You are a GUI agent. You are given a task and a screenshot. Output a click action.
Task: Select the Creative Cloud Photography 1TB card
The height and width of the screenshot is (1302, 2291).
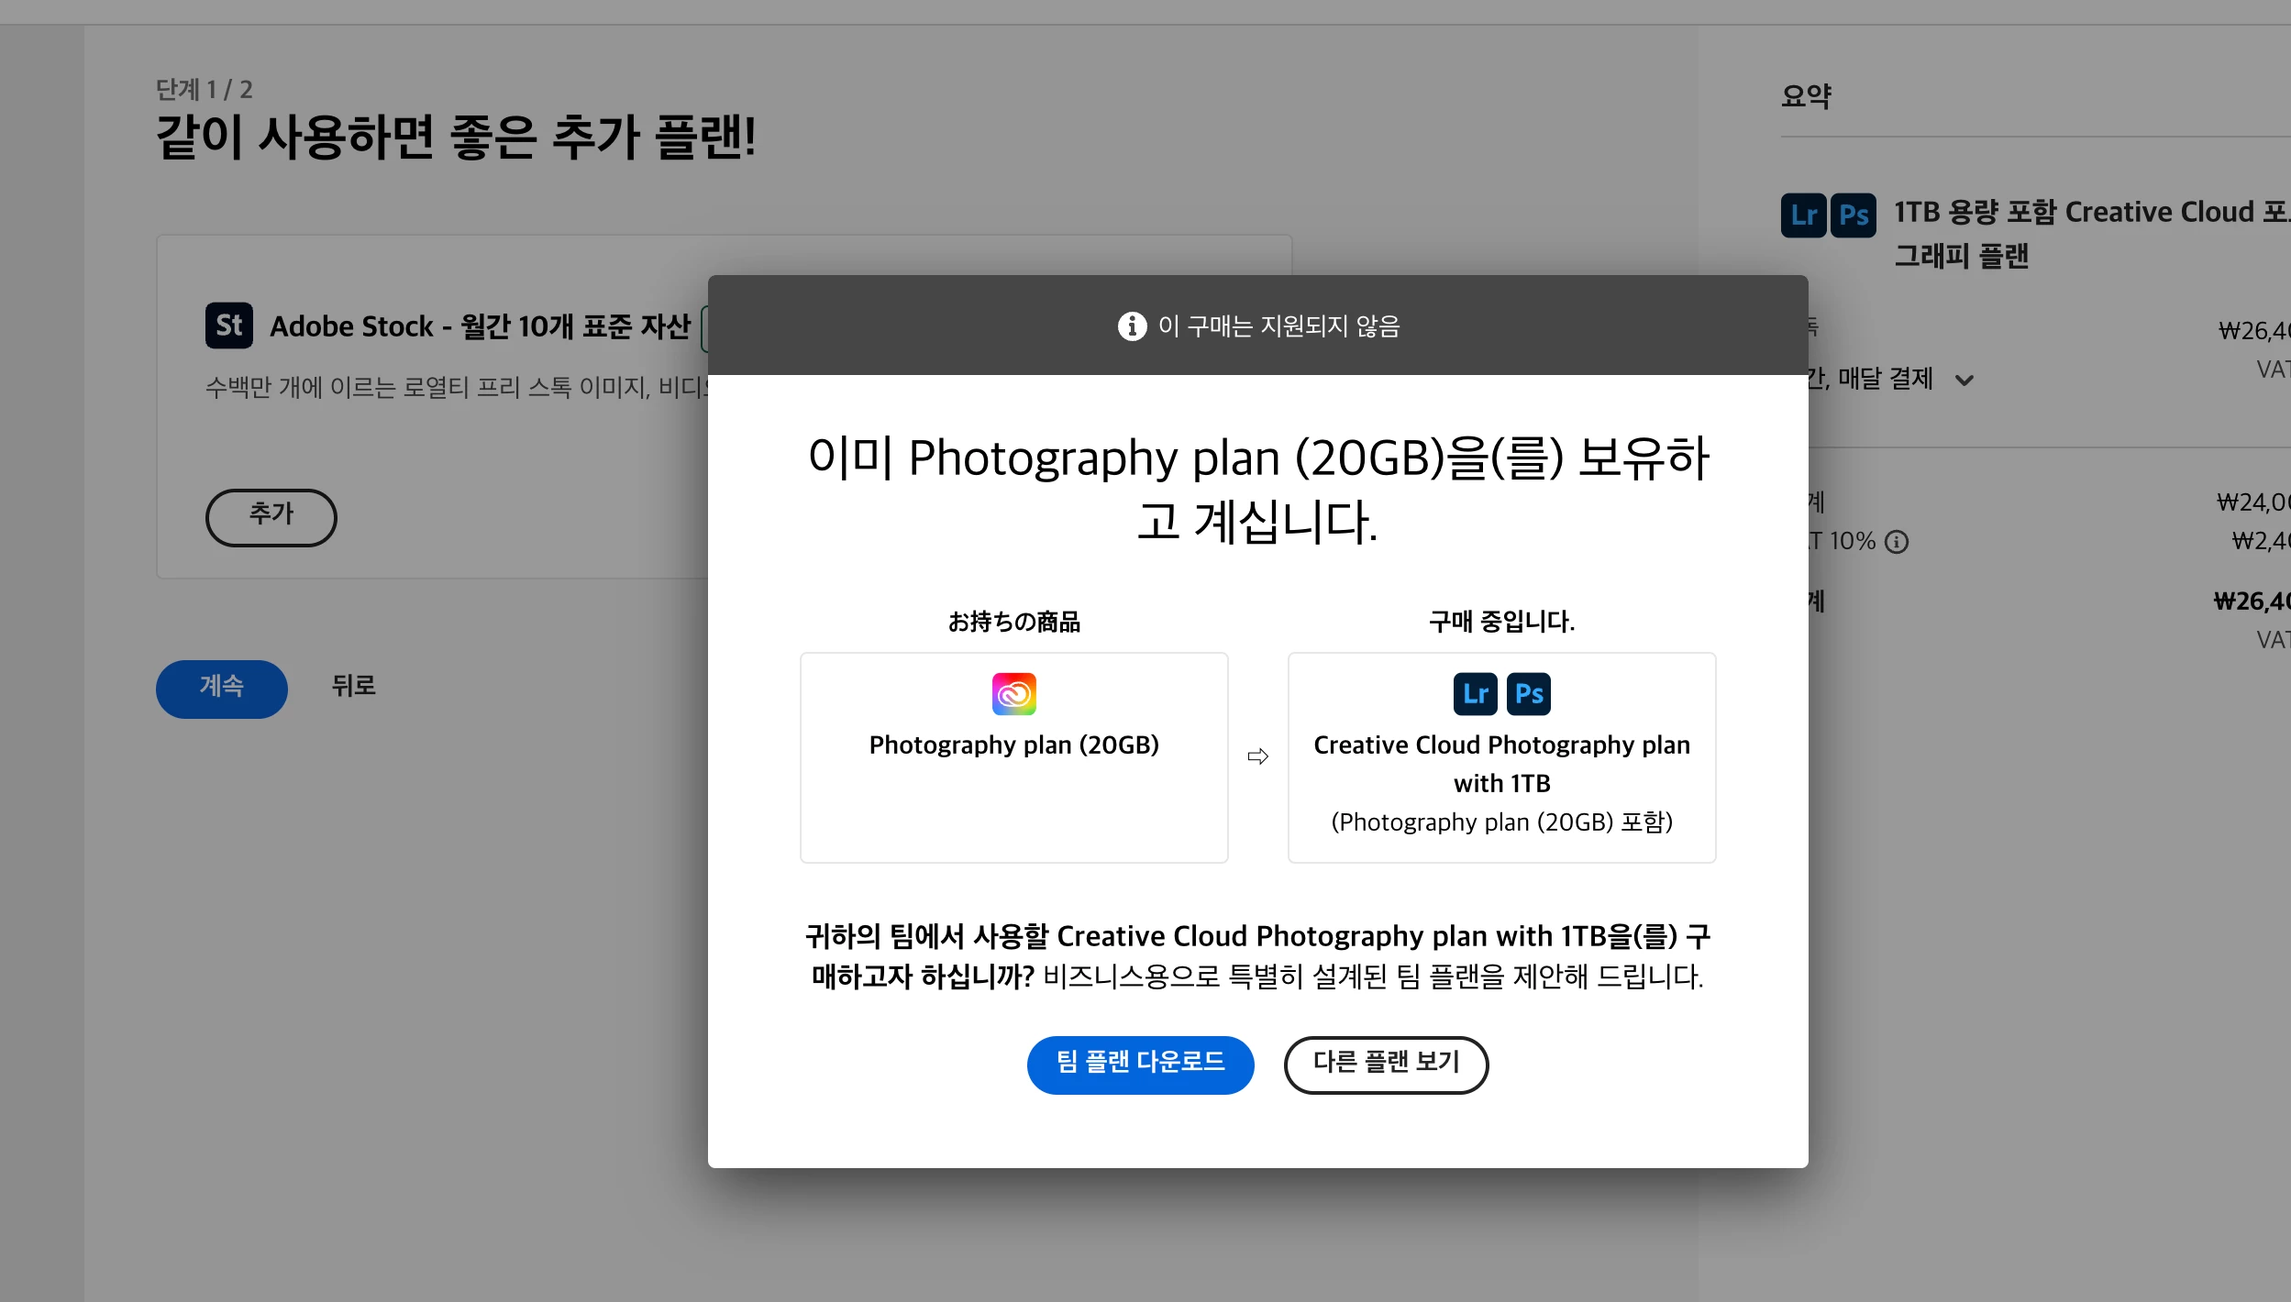[1501, 757]
